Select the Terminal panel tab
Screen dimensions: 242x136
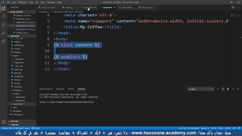[81, 89]
